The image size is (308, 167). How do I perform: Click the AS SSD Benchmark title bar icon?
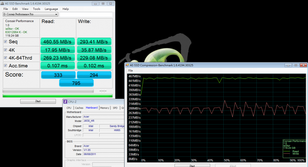(3, 4)
